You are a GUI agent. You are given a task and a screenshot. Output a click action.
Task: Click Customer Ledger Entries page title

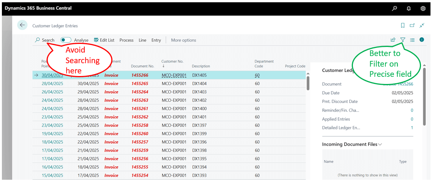coord(55,26)
